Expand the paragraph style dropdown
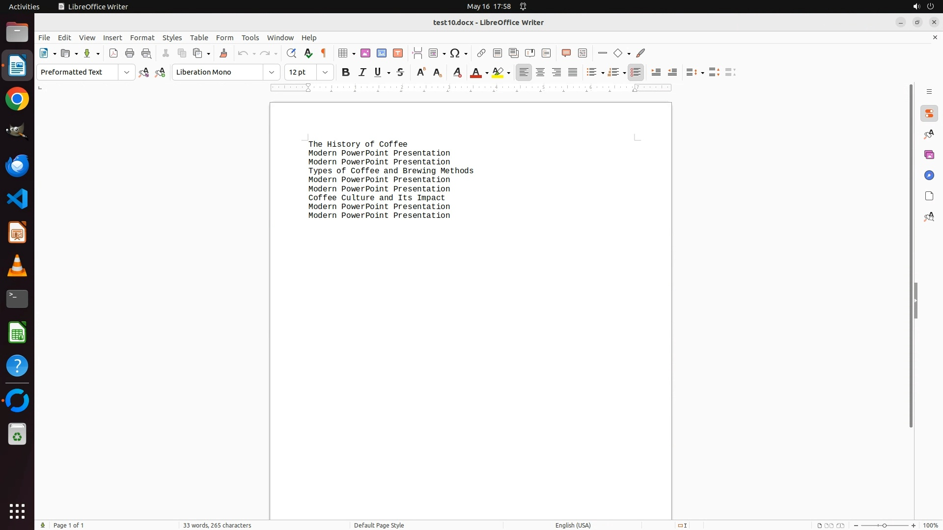943x530 pixels. [127, 73]
